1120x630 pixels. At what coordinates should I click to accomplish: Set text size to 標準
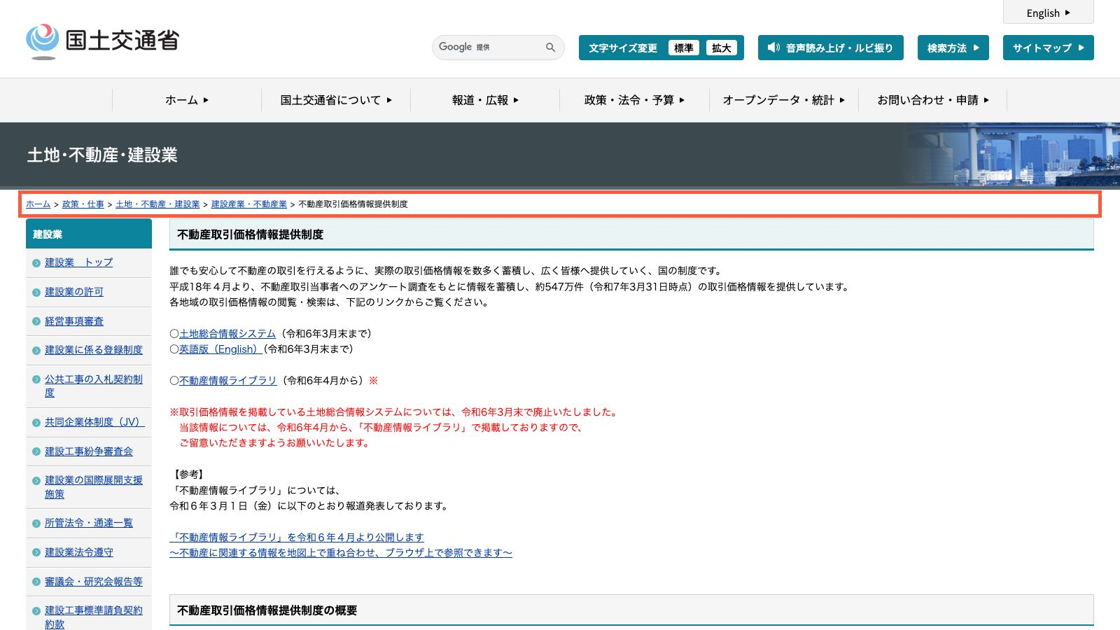click(683, 48)
